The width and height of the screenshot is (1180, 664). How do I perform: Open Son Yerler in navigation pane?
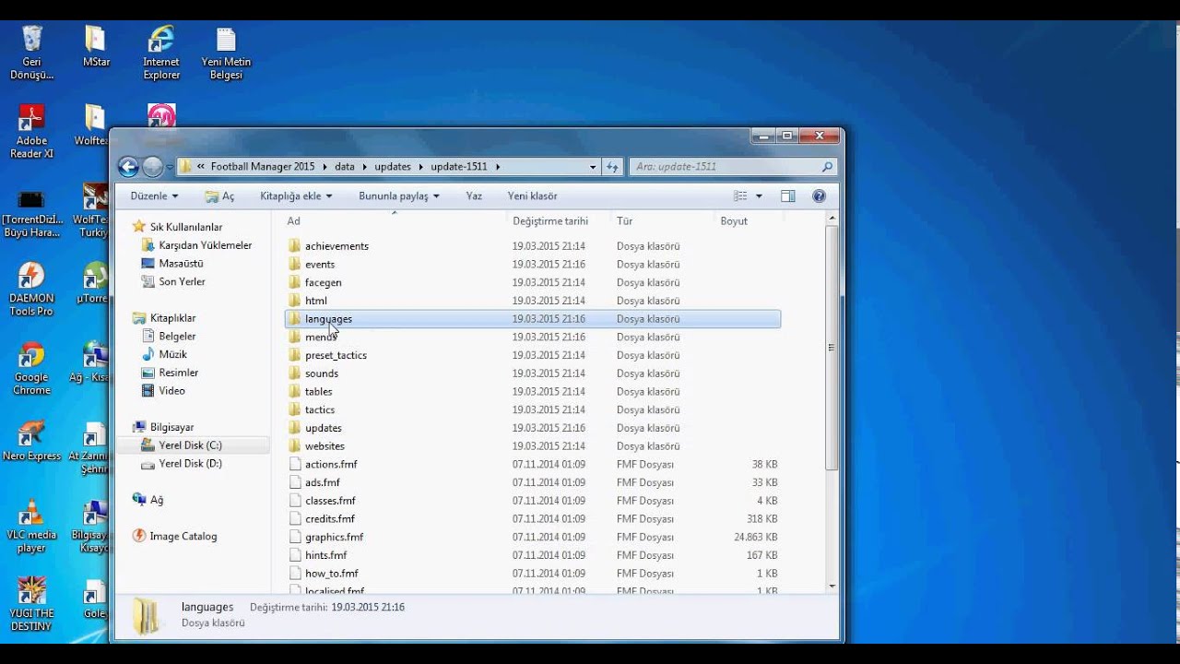point(174,282)
